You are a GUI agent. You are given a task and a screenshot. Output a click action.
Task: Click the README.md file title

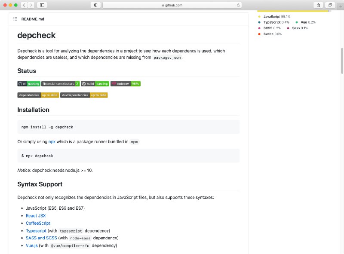[33, 19]
